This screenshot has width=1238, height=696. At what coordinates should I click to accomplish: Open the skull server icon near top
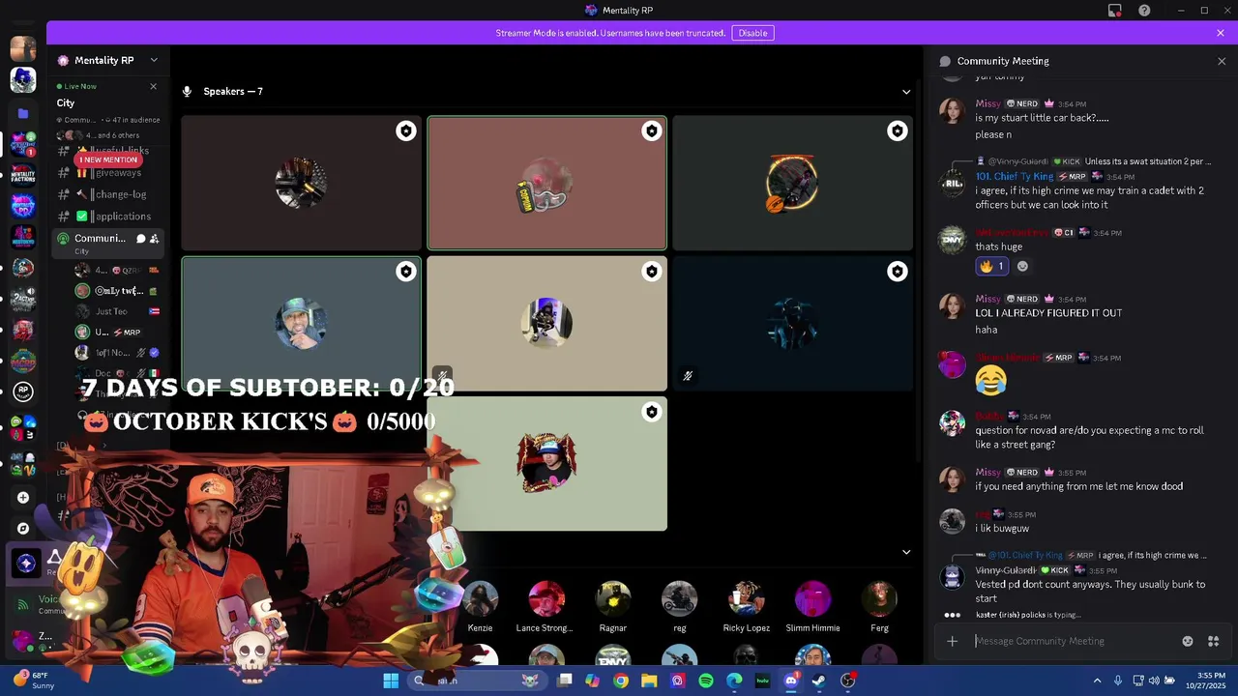pos(23,80)
